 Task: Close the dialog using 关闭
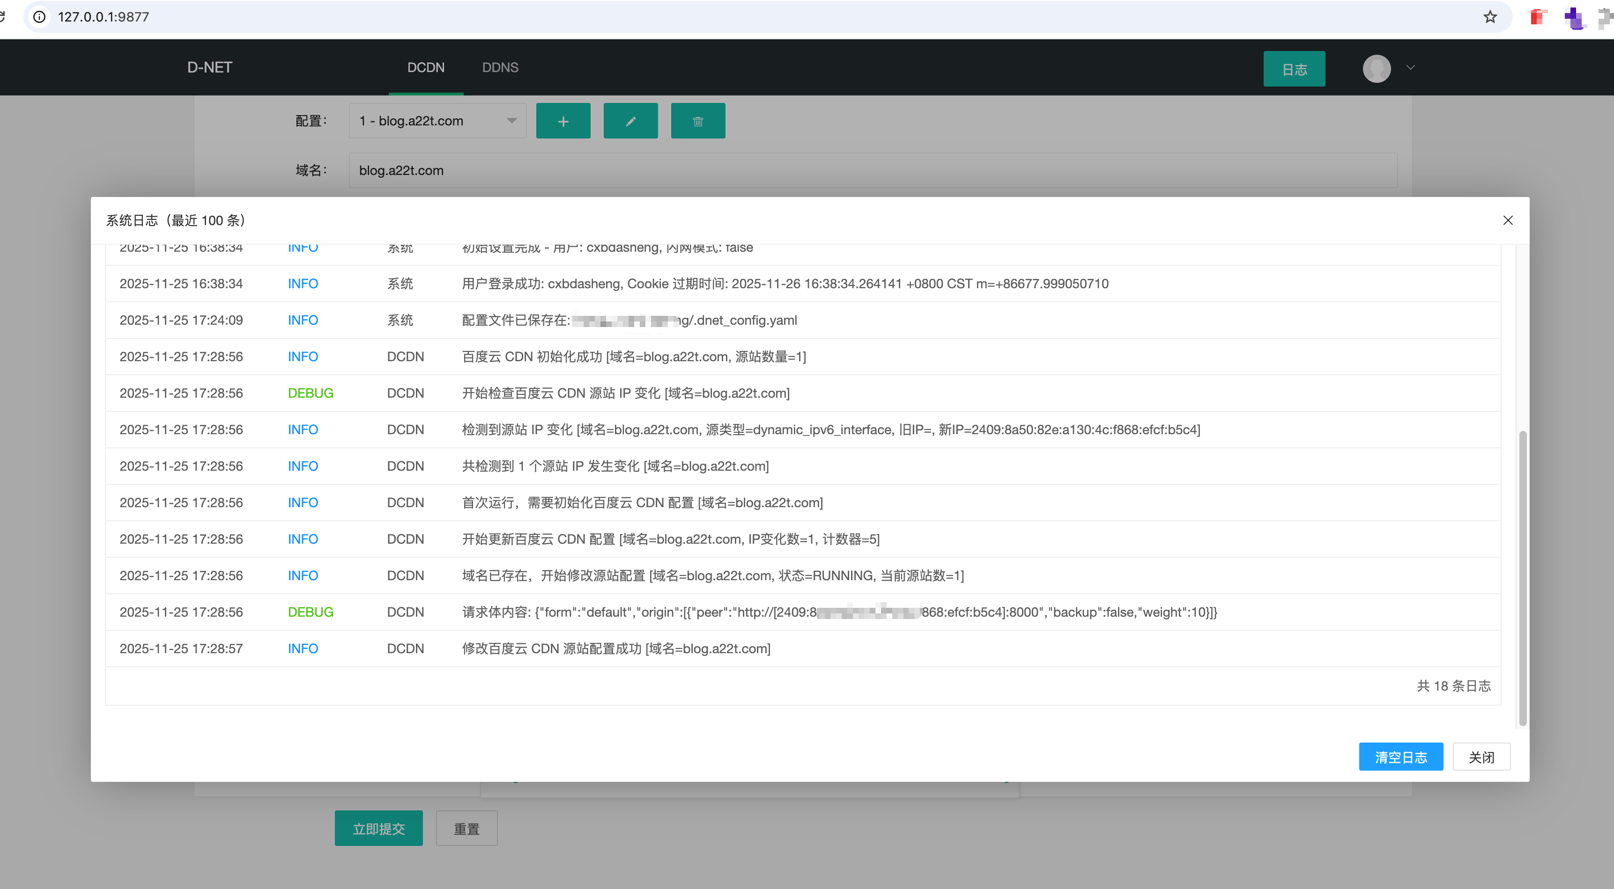pyautogui.click(x=1481, y=756)
